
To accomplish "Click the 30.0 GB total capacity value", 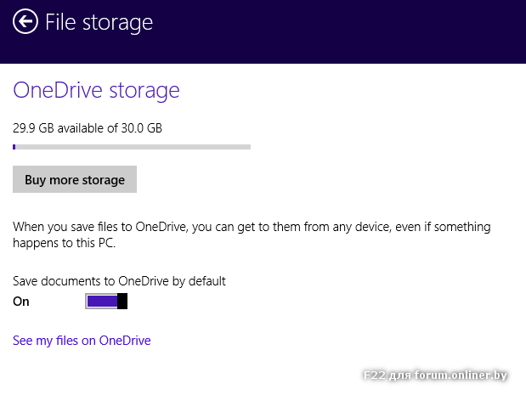I will click(142, 128).
